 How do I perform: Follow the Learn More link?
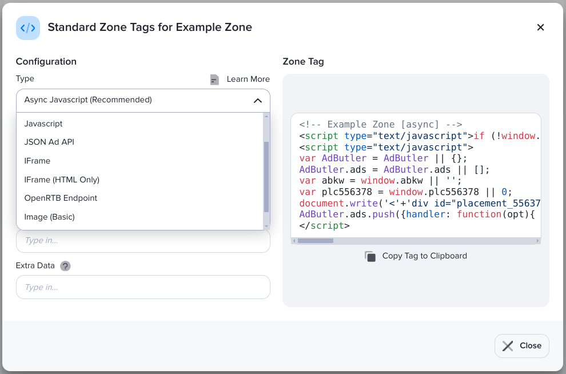[248, 79]
